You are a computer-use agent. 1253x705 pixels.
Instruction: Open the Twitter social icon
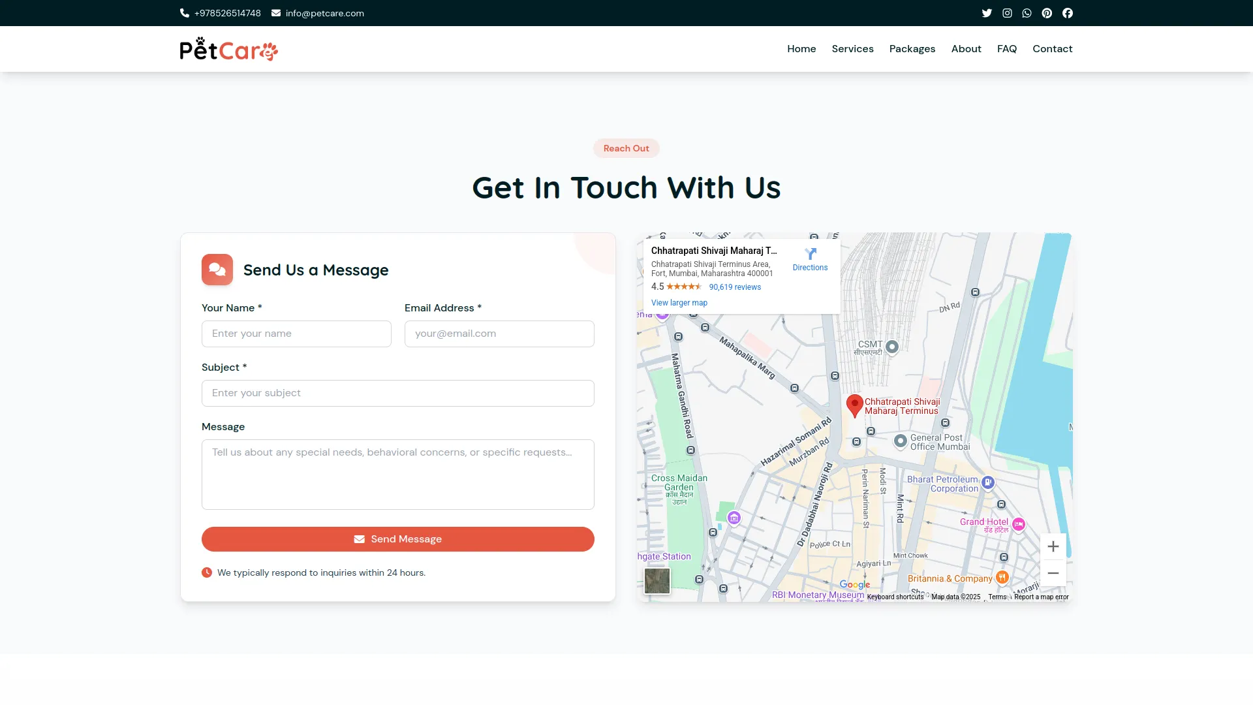[x=987, y=13]
